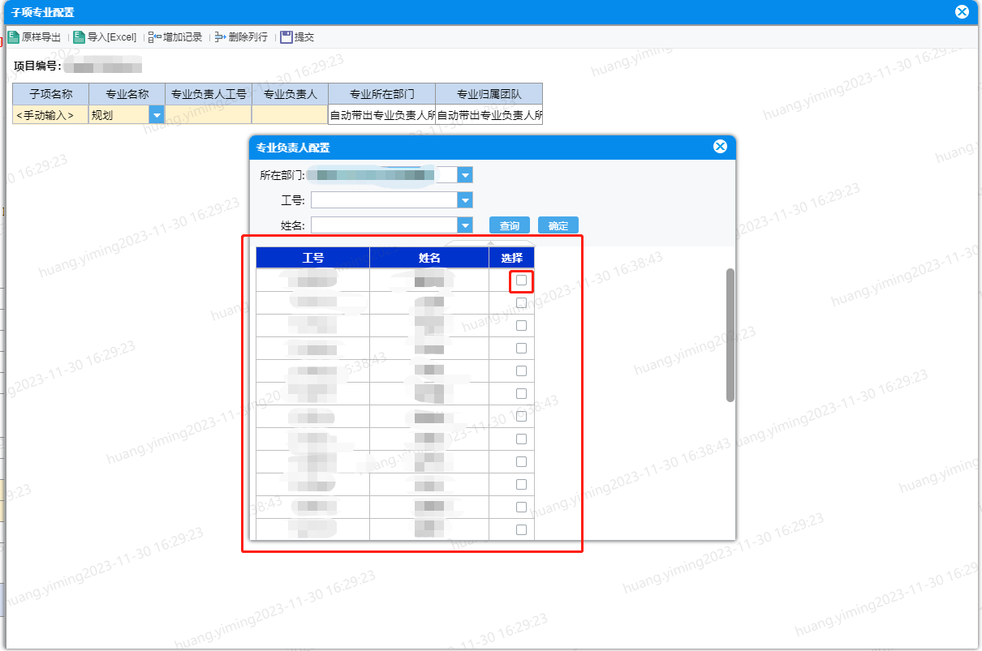Image resolution: width=982 pixels, height=651 pixels.
Task: Click into the 姓名 input field
Action: point(384,225)
